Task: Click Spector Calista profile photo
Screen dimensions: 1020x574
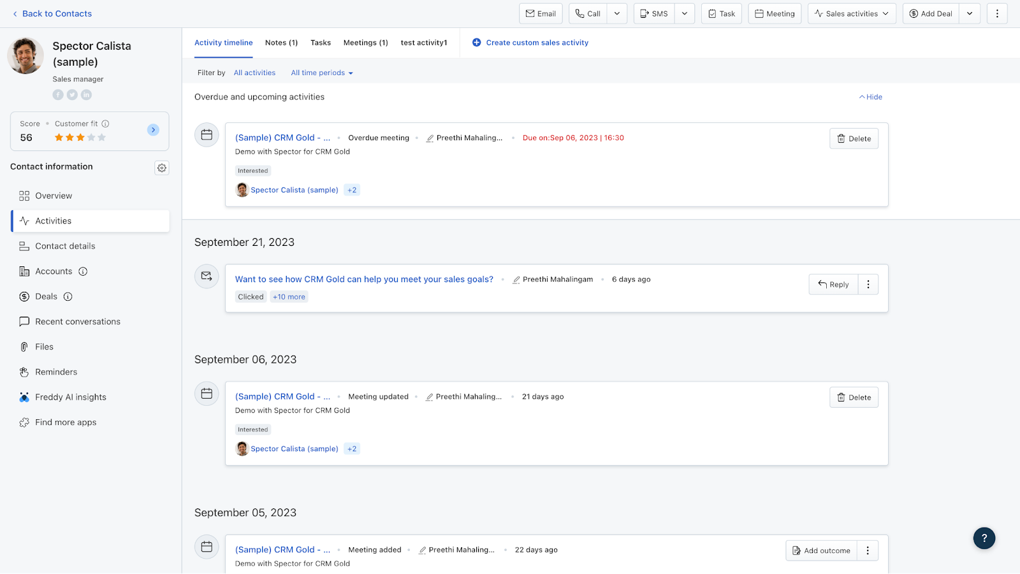Action: pos(25,56)
